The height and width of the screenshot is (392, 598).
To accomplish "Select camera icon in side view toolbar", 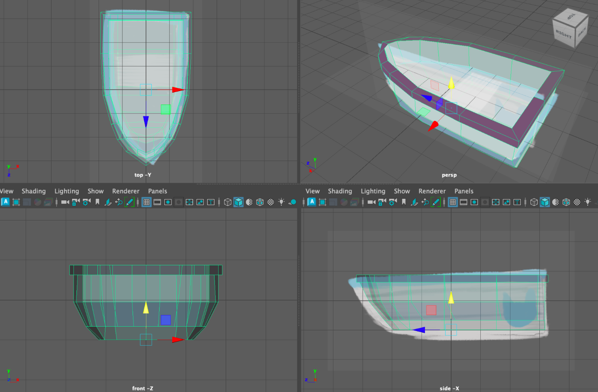I will click(371, 202).
